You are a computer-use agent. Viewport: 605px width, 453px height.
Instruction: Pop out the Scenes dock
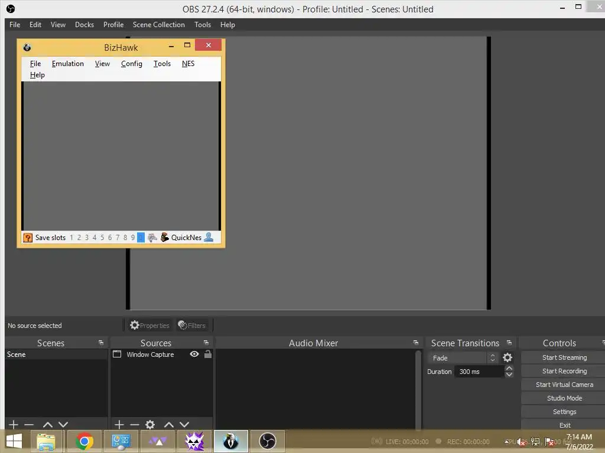tap(101, 343)
